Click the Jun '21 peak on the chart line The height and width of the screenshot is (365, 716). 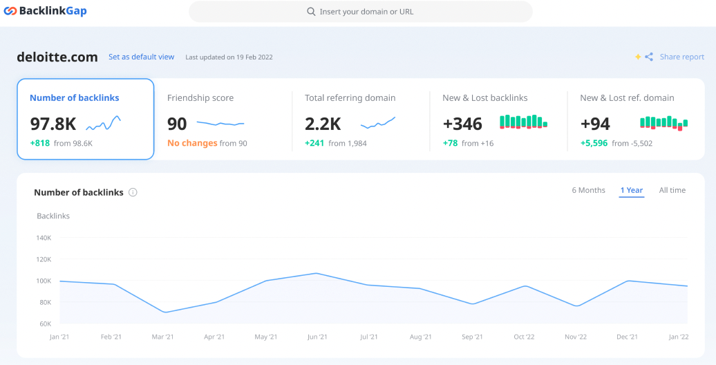317,273
